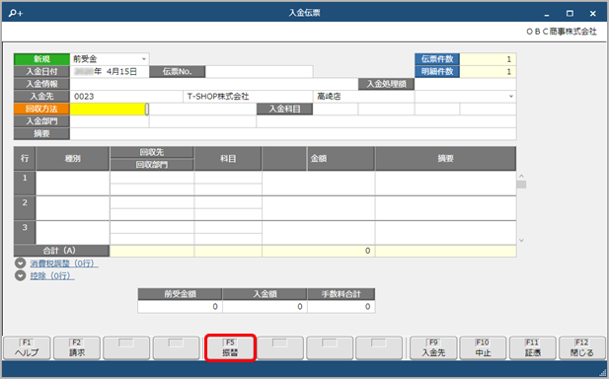
Task: Click the ＯＢＣ商事株式会社 company name
Action: pyautogui.click(x=562, y=32)
